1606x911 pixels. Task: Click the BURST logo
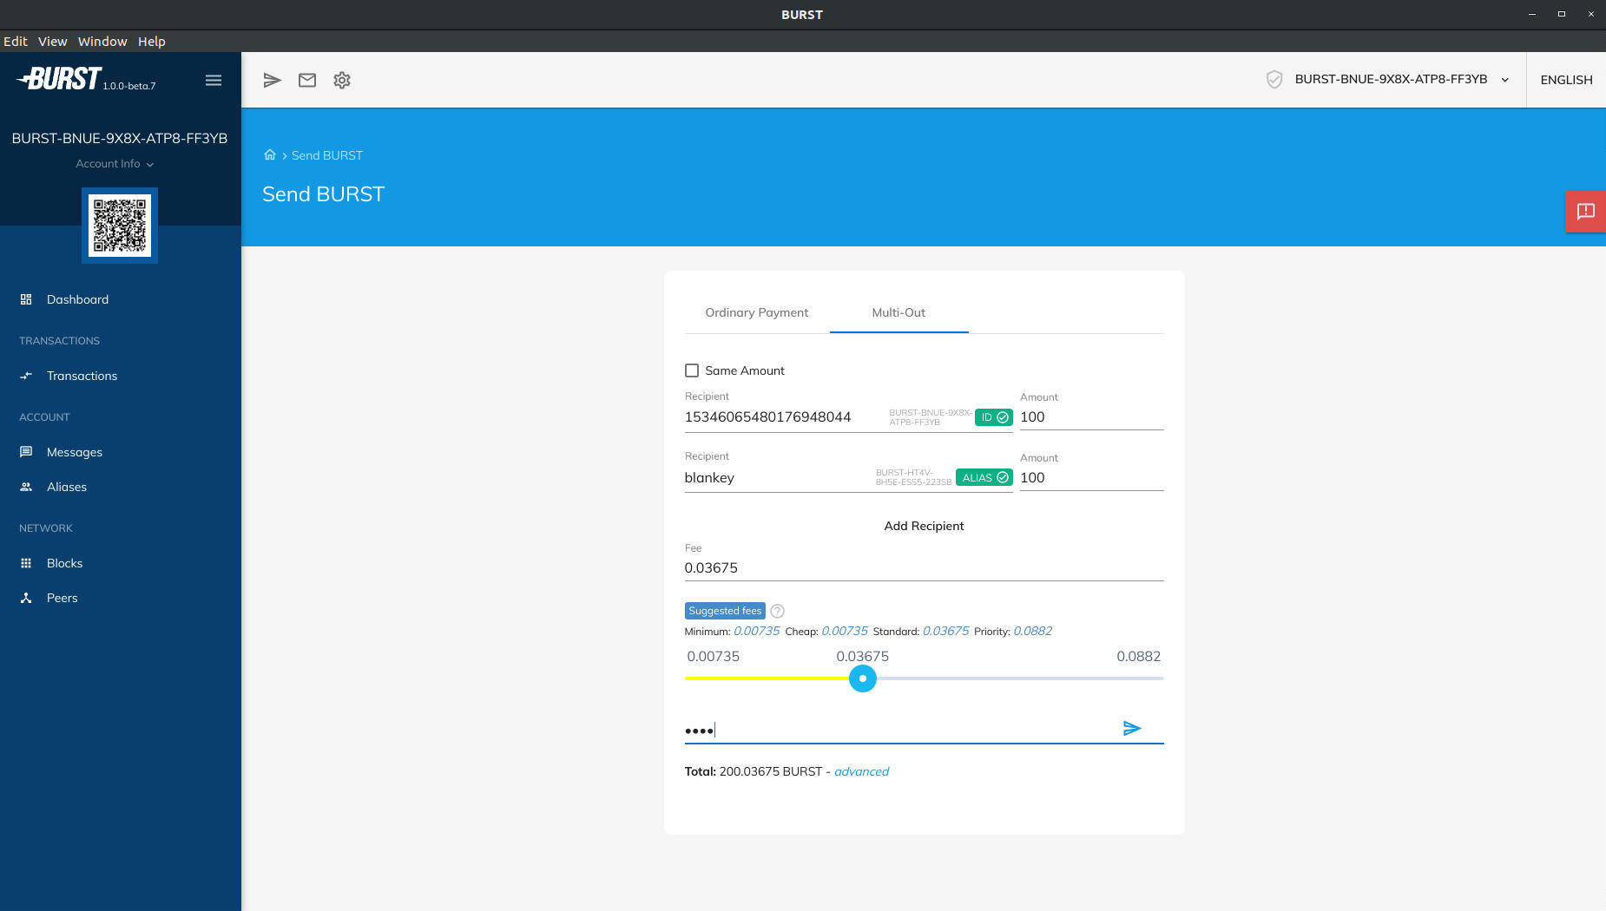tap(59, 79)
